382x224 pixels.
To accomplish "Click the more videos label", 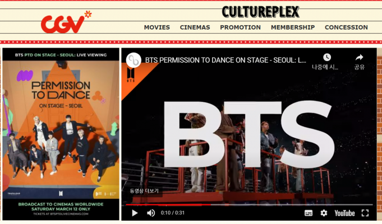I will 144,191.
